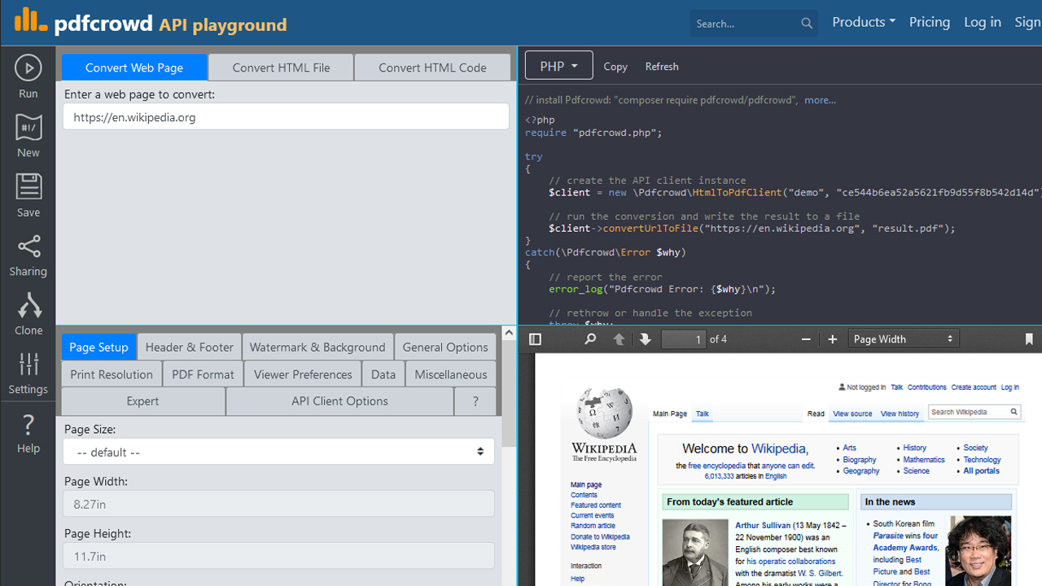Click Wikipedia Create account link in preview

974,387
